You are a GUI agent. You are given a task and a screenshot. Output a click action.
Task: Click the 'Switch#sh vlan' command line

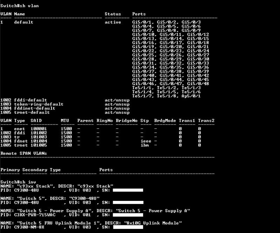tap(20, 6)
